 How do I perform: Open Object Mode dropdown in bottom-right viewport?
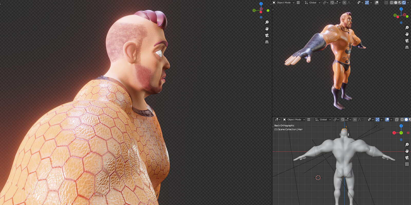[x=294, y=120]
